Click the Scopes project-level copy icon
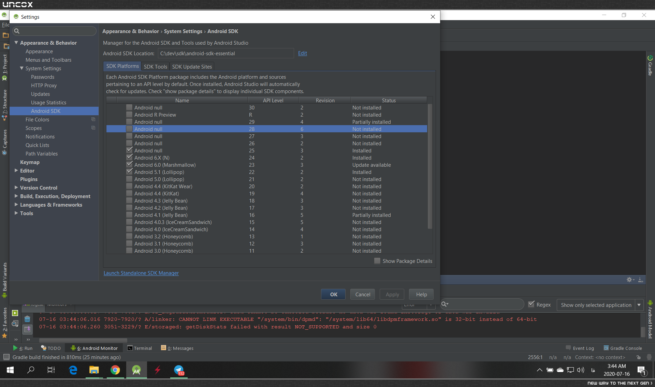Screen dimensions: 655x387 point(93,128)
